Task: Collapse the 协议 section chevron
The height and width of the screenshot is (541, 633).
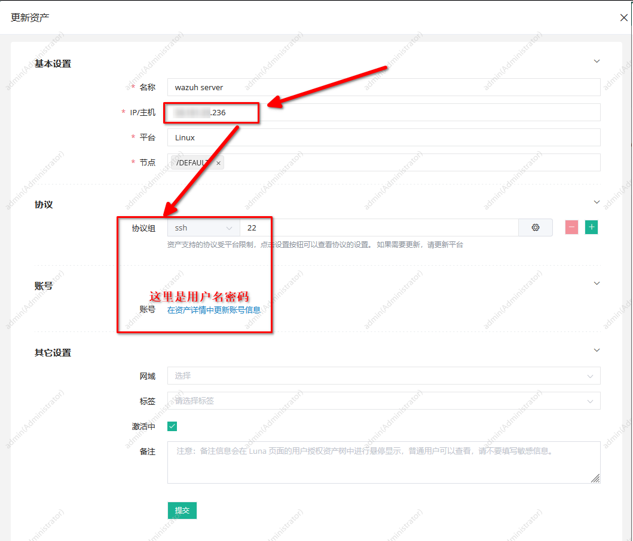Action: point(596,202)
